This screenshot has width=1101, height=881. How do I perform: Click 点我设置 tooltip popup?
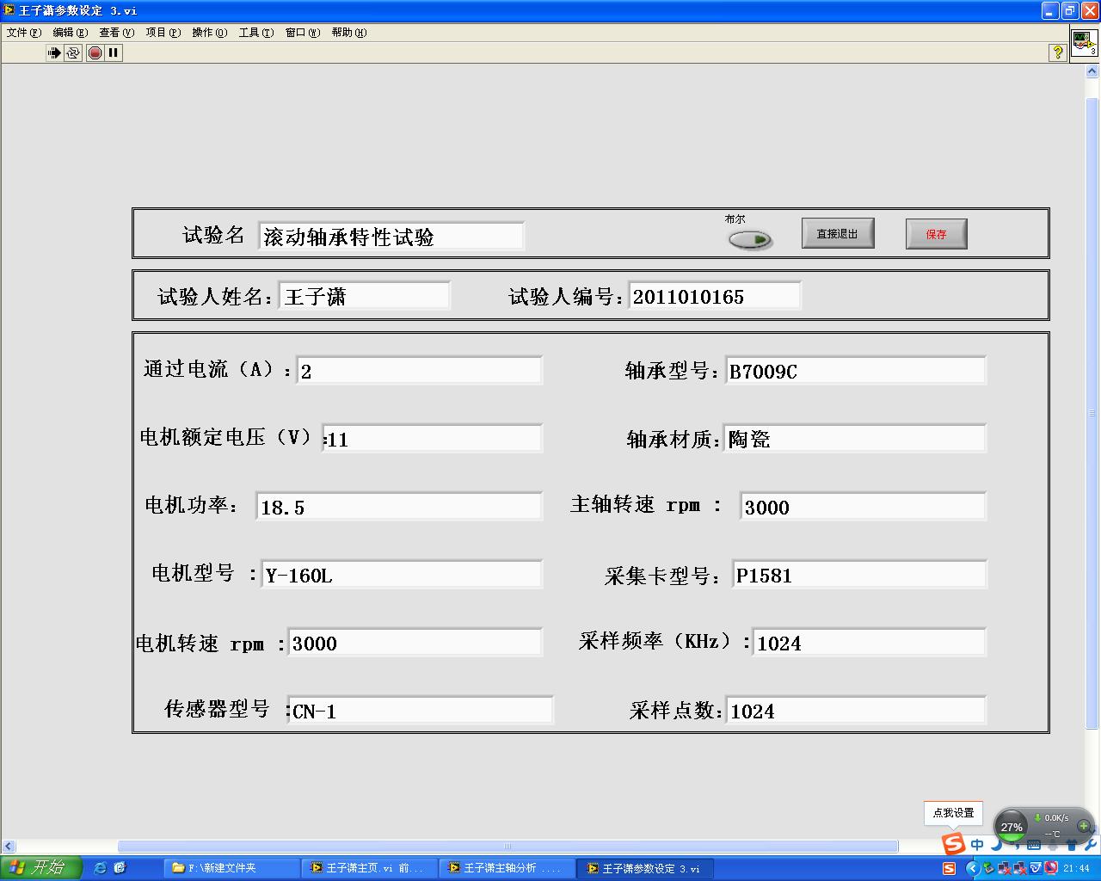point(954,813)
